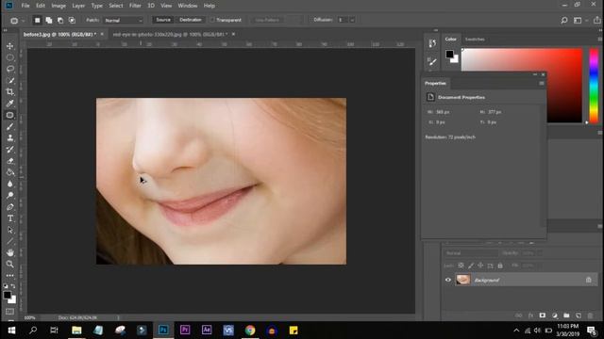
Task: Click the Add layer mask icon
Action: coord(543,315)
